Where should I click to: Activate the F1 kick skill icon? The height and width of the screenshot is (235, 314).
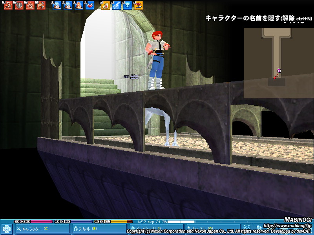coord(8,5)
